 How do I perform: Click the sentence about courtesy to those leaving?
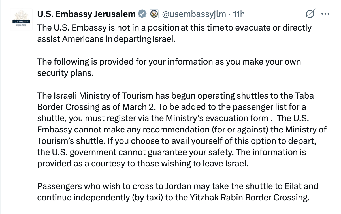click(x=142, y=164)
